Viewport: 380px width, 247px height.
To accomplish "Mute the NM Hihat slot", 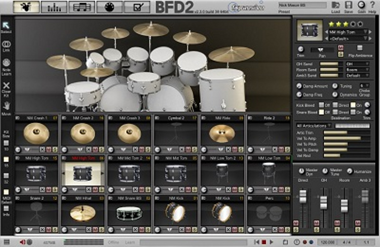I will 95,229.
